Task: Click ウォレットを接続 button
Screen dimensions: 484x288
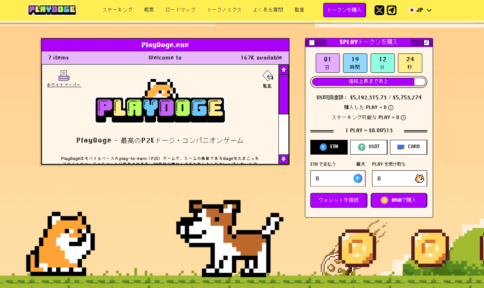Action: coord(339,200)
